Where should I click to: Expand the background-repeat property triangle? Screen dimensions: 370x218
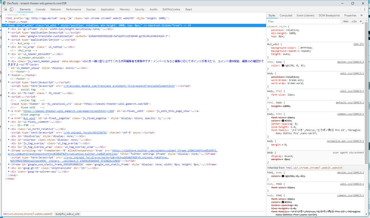click(x=299, y=51)
